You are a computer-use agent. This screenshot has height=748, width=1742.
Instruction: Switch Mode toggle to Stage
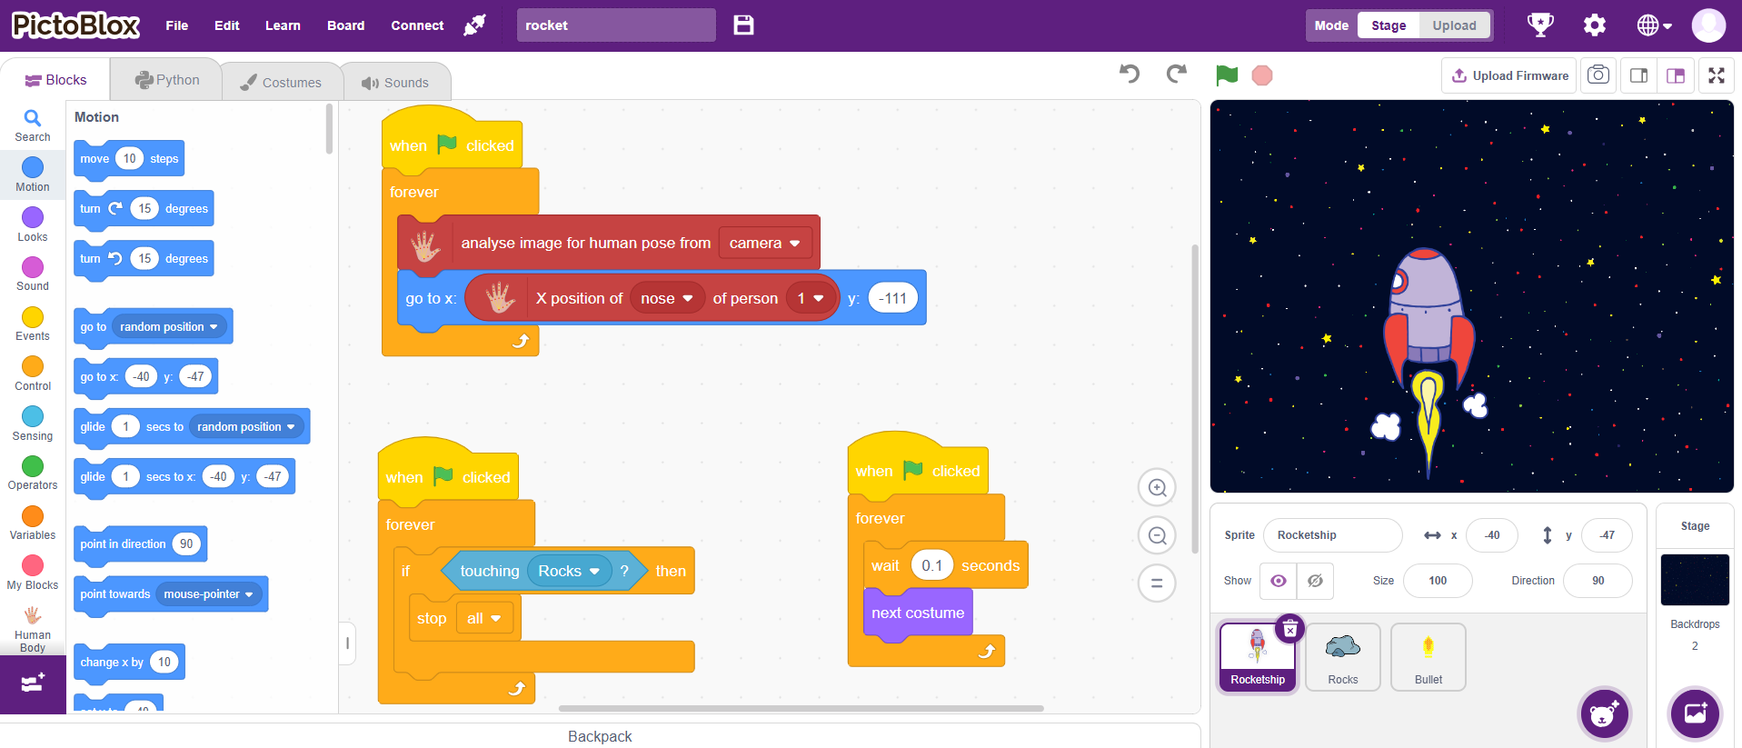point(1389,25)
